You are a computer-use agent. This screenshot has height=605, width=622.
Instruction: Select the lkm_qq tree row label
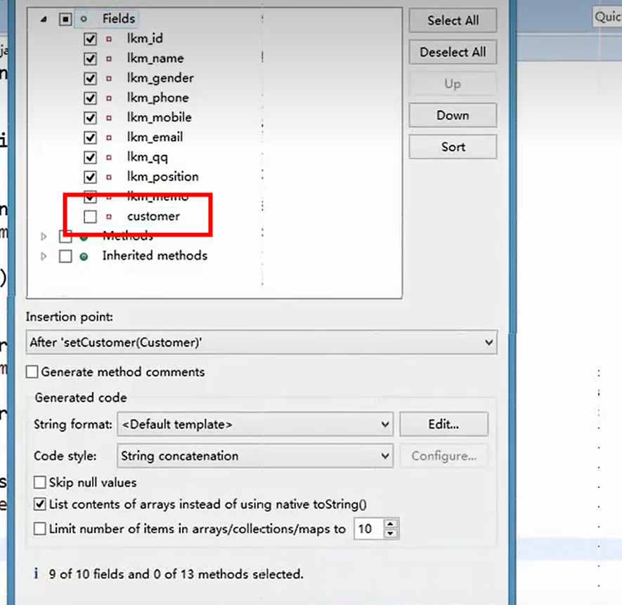(x=147, y=157)
